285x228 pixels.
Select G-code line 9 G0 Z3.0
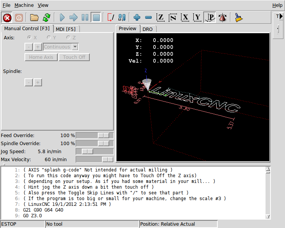(32, 216)
